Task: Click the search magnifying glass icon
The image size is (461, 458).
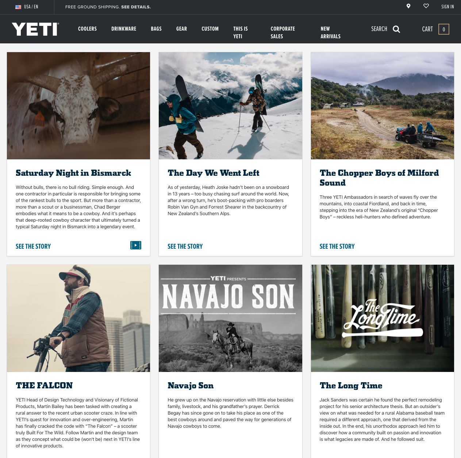Action: point(396,29)
